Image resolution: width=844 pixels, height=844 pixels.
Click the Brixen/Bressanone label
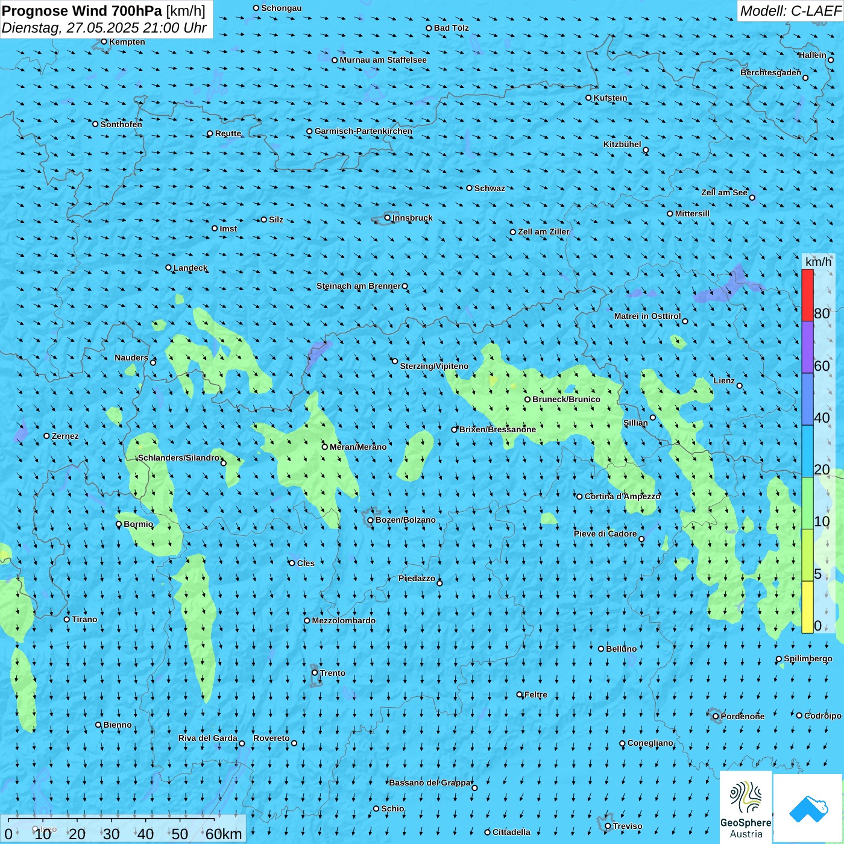pyautogui.click(x=497, y=429)
